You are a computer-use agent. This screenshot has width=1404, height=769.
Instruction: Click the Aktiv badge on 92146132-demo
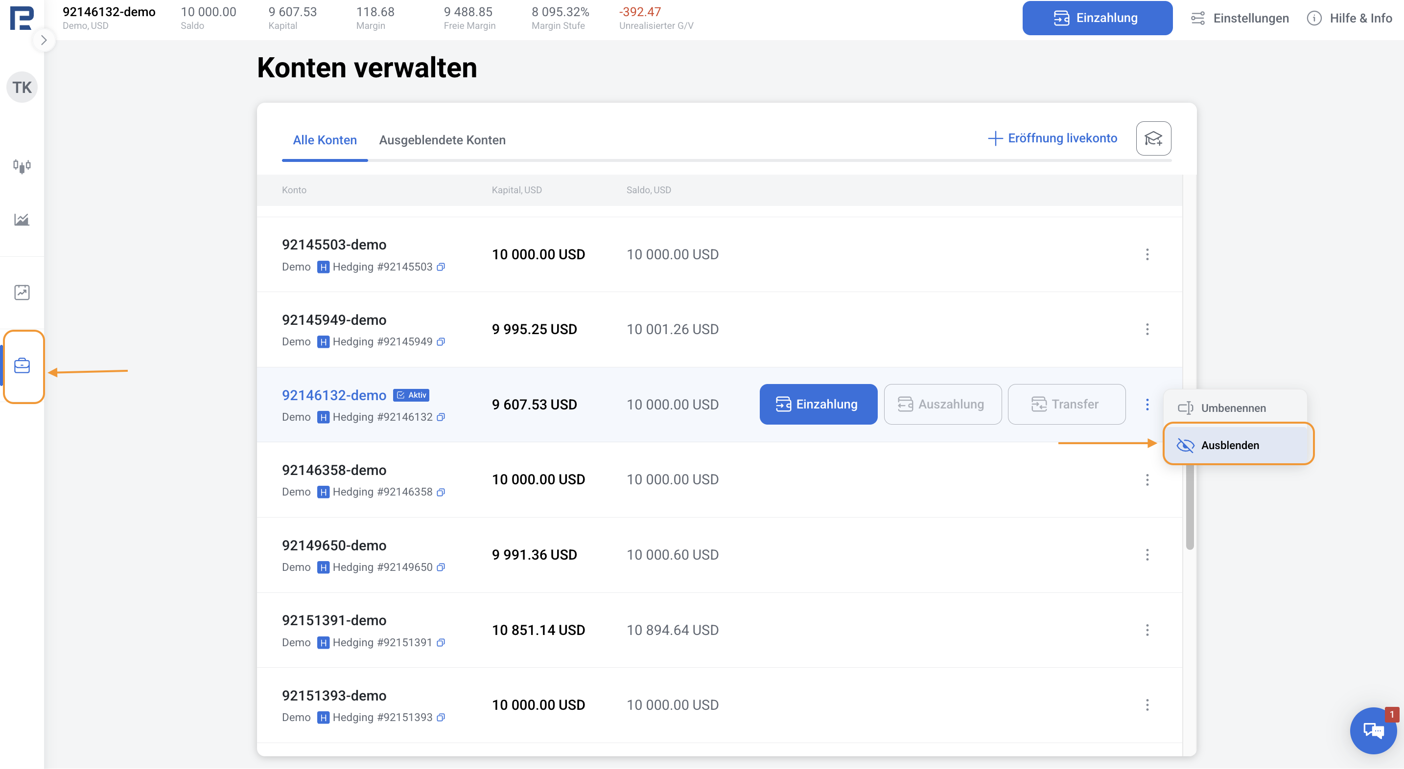tap(412, 395)
